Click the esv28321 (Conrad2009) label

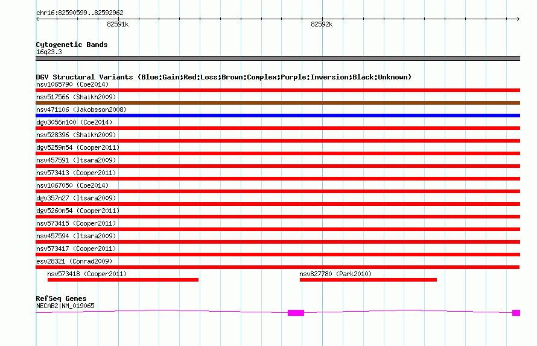74,261
